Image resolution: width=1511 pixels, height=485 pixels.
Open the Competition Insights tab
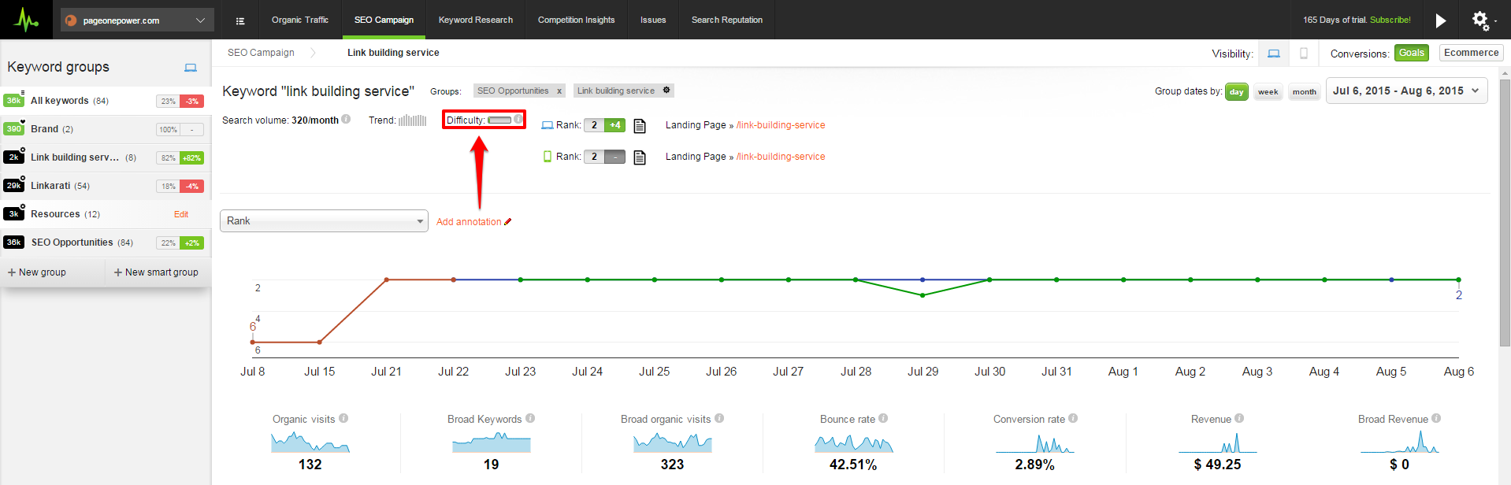click(576, 20)
